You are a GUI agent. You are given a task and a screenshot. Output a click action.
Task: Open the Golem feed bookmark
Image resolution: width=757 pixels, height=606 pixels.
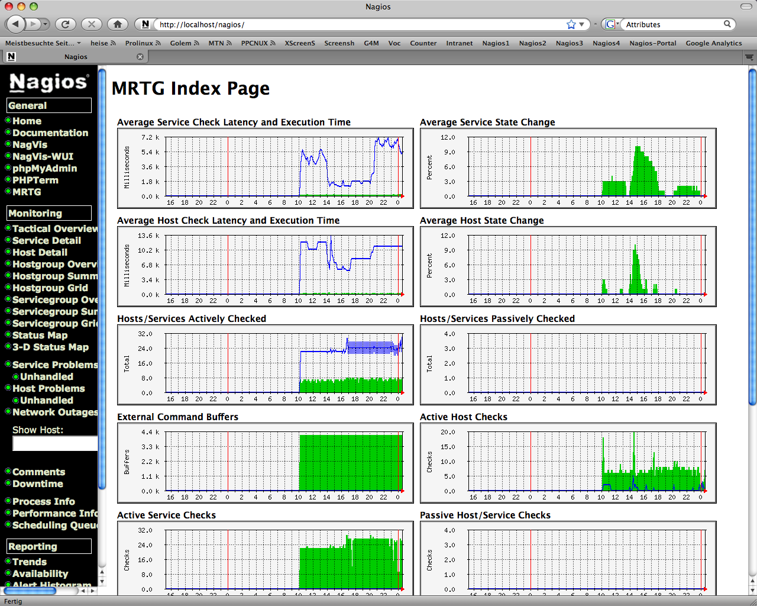click(x=185, y=43)
